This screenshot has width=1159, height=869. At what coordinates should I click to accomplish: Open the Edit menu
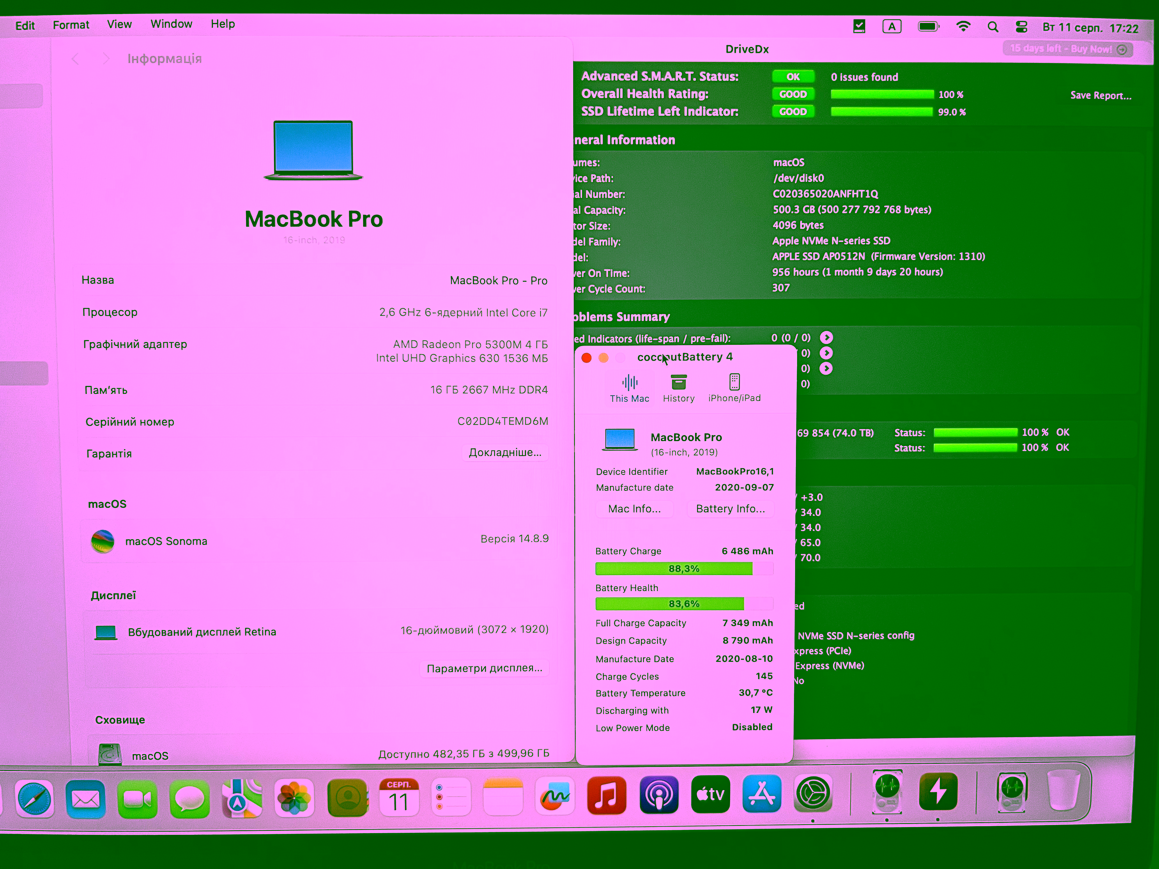(x=25, y=26)
